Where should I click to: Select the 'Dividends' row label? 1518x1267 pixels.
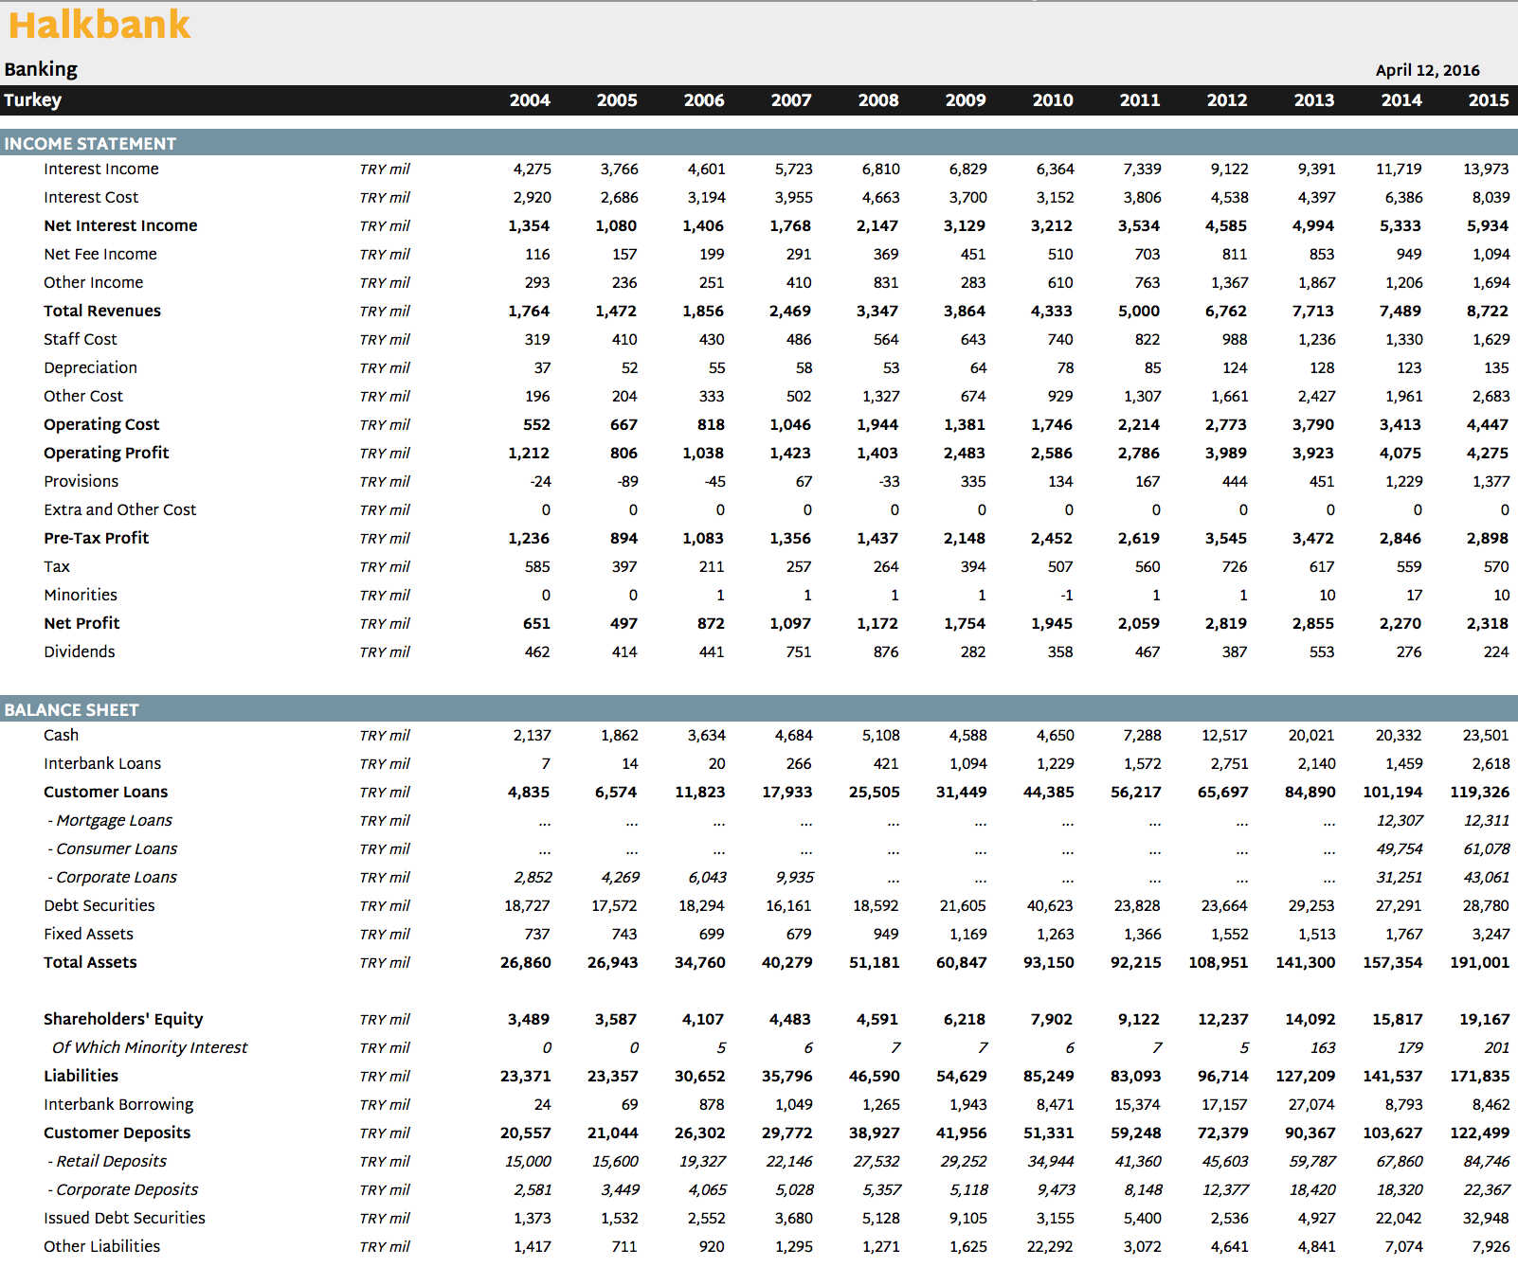pos(80,652)
